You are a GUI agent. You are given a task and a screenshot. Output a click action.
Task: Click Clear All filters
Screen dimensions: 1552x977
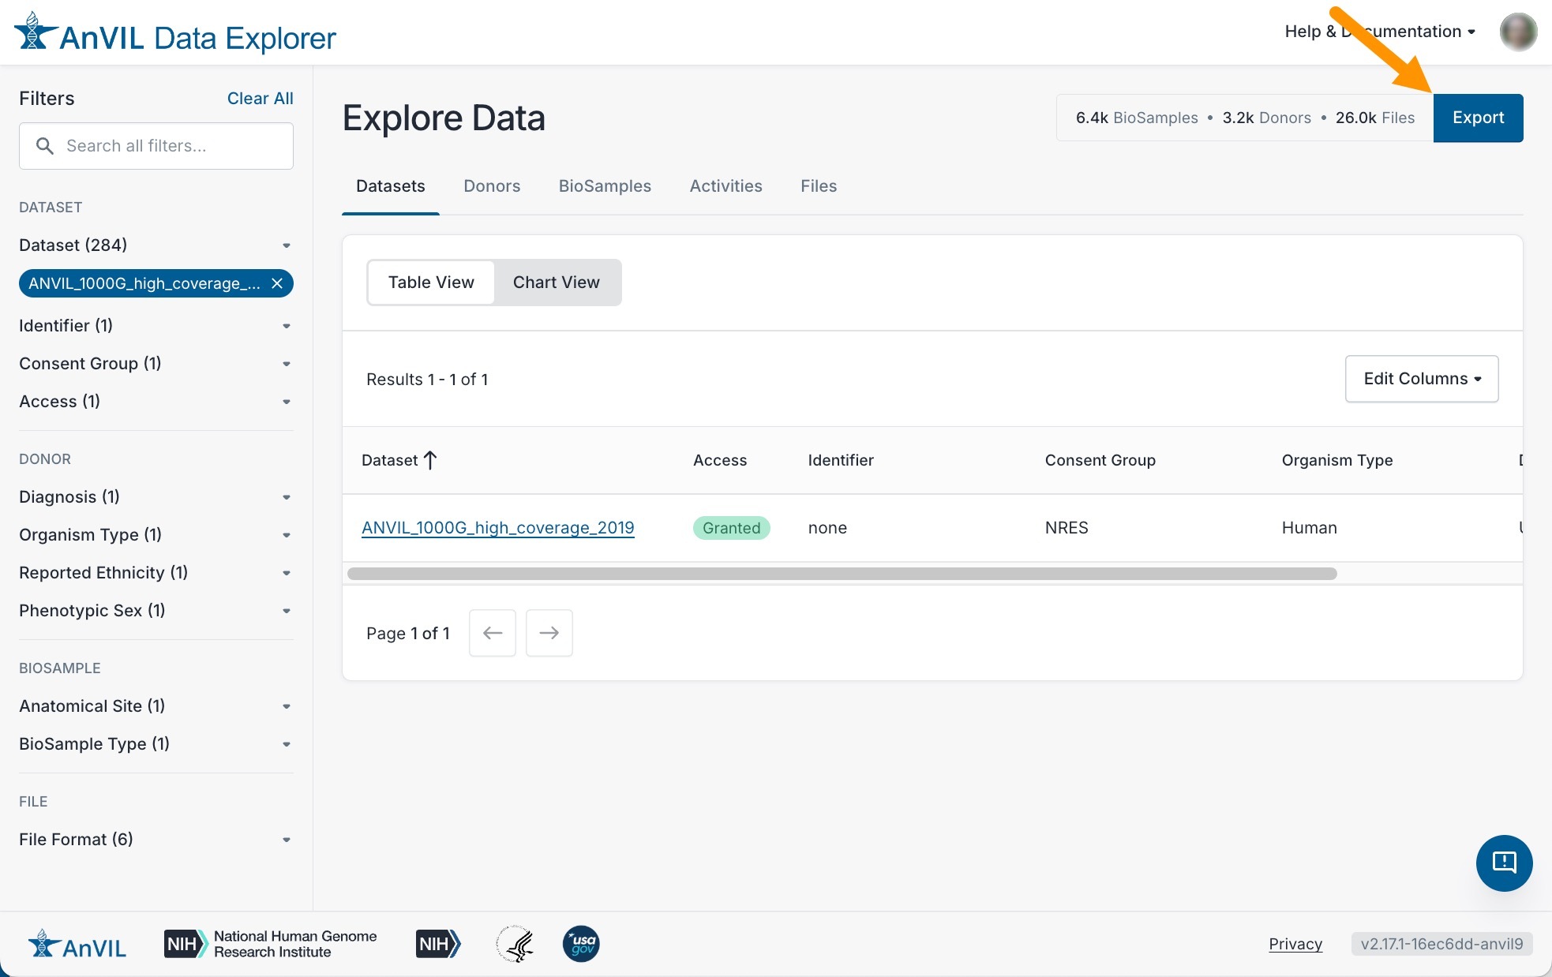pos(260,99)
